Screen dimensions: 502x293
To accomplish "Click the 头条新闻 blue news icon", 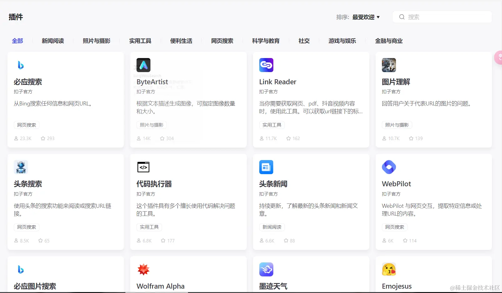I will click(266, 167).
